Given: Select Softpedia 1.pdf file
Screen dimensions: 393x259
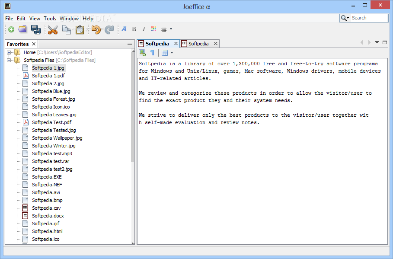Looking at the screenshot, I should (x=48, y=76).
